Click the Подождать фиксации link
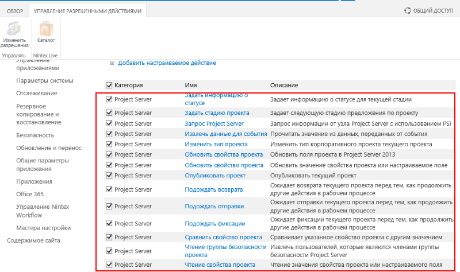 tap(214, 223)
